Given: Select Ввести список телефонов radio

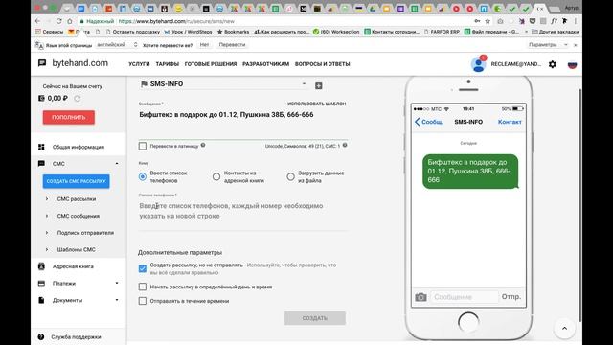Looking at the screenshot, I should pyautogui.click(x=143, y=176).
